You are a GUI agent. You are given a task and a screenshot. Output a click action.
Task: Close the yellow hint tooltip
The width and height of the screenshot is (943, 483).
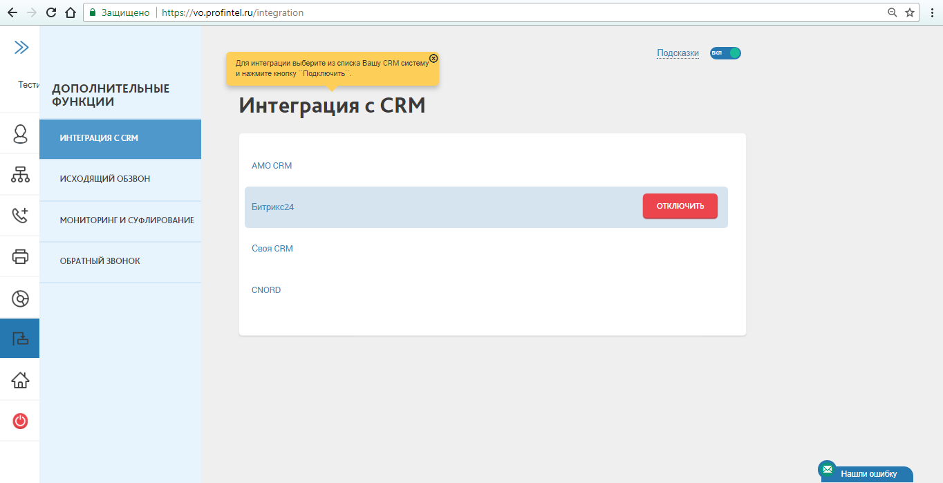(433, 58)
